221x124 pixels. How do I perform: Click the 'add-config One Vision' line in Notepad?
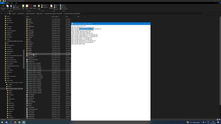coord(82,30)
